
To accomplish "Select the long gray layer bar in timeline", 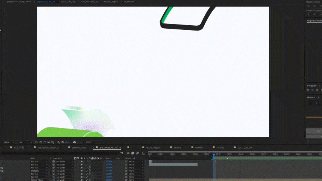I will pos(173,164).
